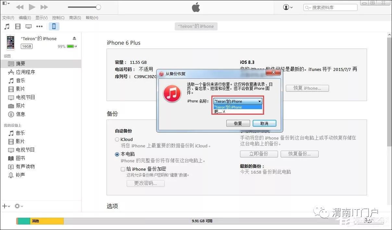
Task: Open the 文件(F) menu
Action: click(x=8, y=18)
